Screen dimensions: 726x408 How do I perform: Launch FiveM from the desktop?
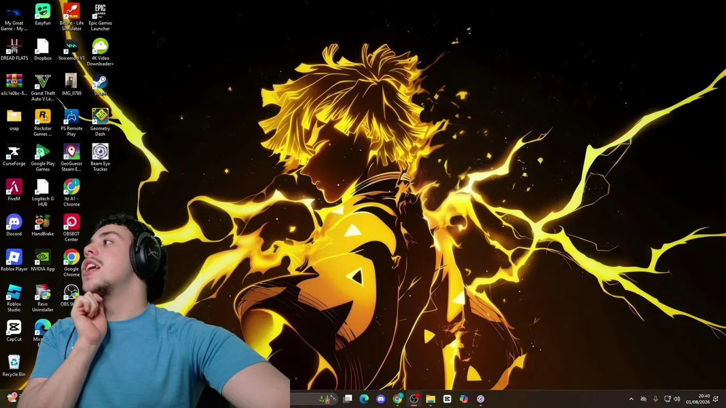point(14,190)
